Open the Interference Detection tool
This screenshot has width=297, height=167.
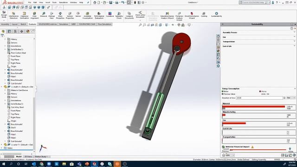[13, 15]
